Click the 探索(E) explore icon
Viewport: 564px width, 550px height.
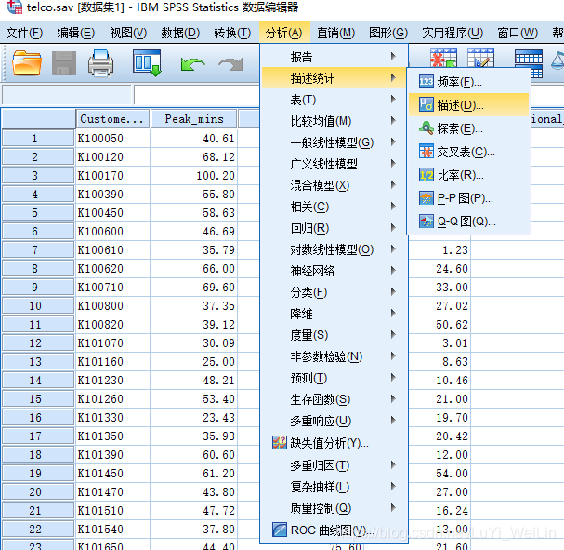click(x=426, y=128)
